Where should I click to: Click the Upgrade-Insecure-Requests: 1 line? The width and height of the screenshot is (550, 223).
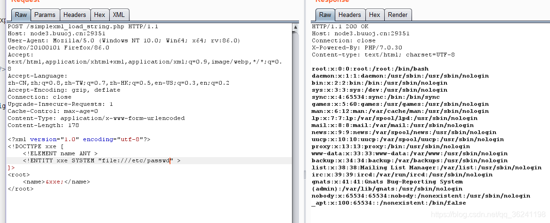pyautogui.click(x=60, y=104)
